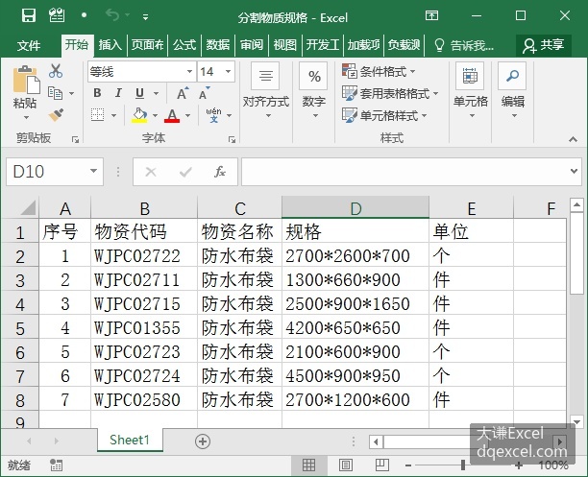Apply red font color
This screenshot has width=588, height=477.
tap(172, 115)
